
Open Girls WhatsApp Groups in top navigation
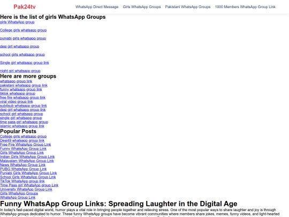coord(142,7)
